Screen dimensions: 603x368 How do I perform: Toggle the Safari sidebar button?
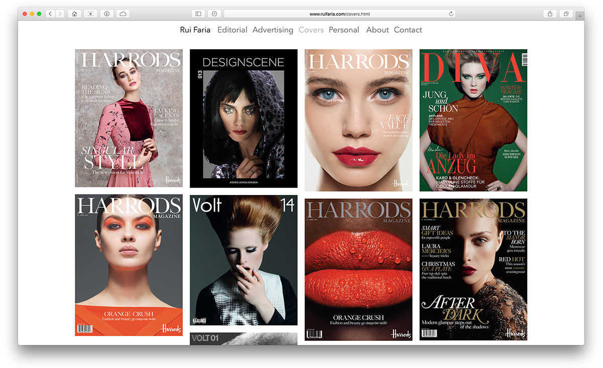(x=198, y=14)
